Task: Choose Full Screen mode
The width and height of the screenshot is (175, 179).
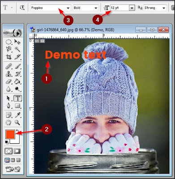Action: pyautogui.click(x=18, y=160)
